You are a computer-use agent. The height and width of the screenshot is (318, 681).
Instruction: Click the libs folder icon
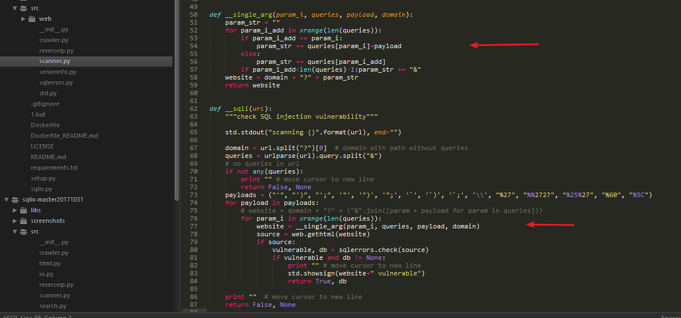tap(23, 210)
